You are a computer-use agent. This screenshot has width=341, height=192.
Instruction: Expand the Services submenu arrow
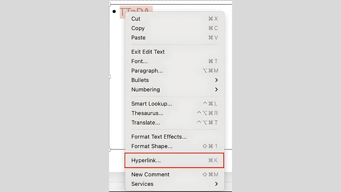point(216,184)
